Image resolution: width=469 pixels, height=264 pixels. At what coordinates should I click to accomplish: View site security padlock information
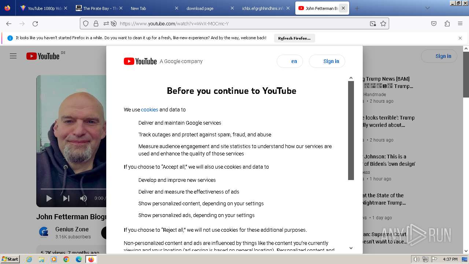click(96, 23)
